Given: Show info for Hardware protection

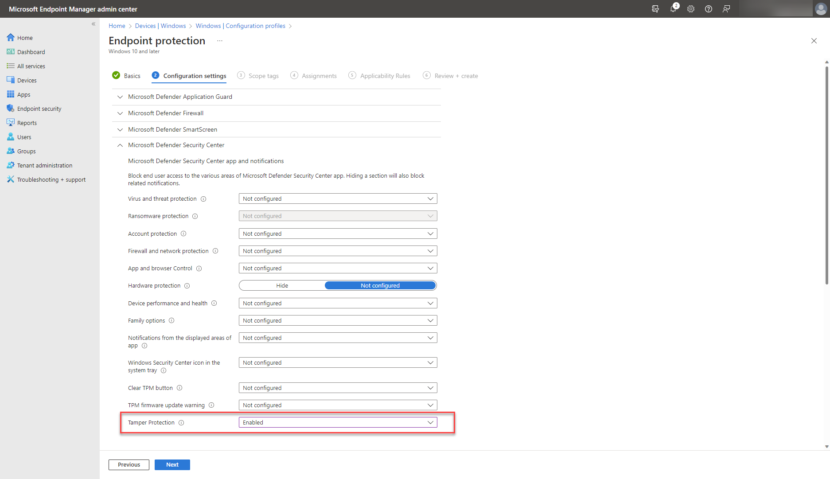Looking at the screenshot, I should (x=187, y=286).
